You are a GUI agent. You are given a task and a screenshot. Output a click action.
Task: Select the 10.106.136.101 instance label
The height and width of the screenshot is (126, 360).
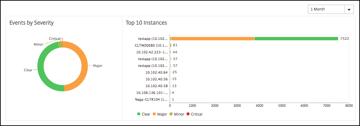coord(152,93)
